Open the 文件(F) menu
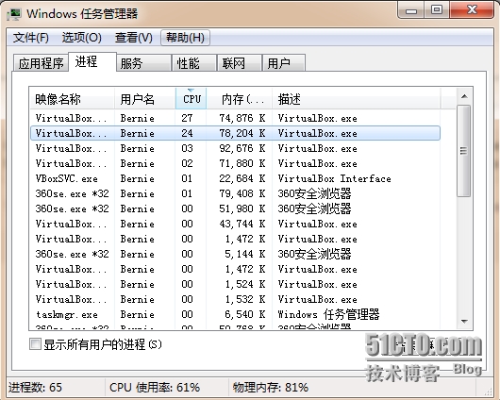The width and height of the screenshot is (500, 400). [x=31, y=38]
